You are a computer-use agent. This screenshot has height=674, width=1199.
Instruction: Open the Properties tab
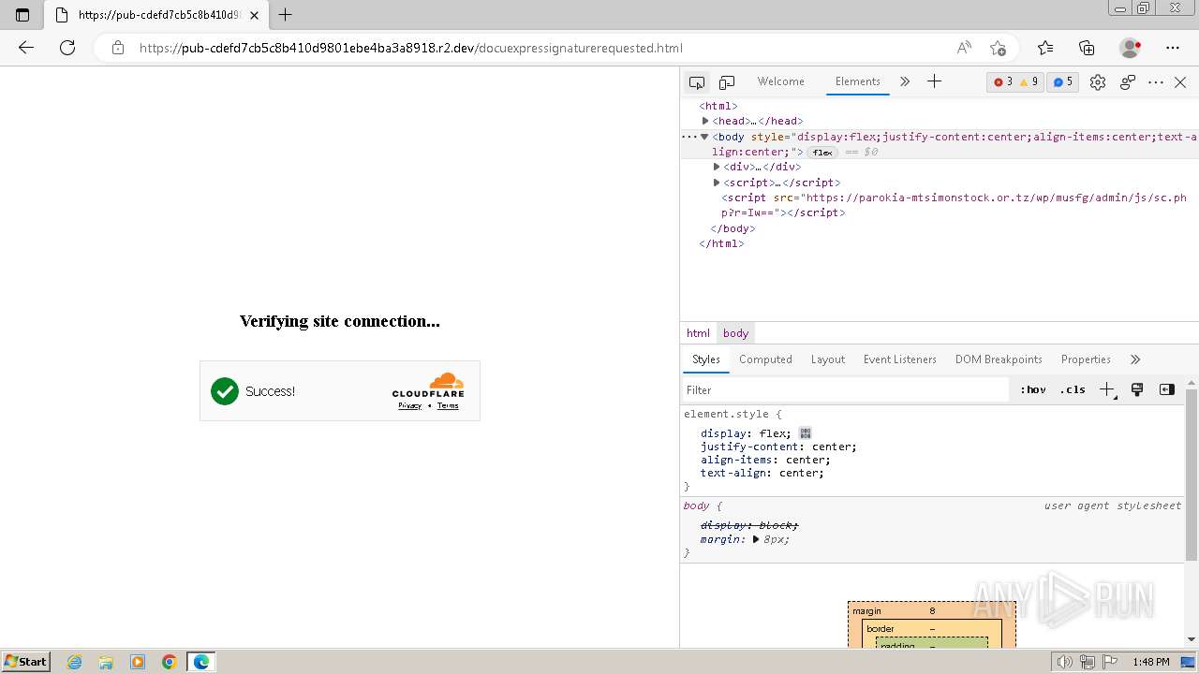(x=1086, y=359)
